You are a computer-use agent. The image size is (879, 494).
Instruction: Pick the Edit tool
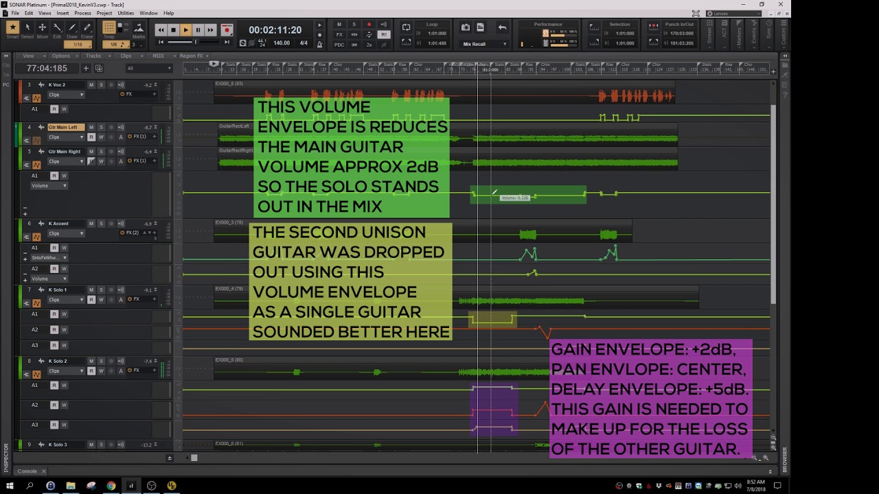point(57,28)
